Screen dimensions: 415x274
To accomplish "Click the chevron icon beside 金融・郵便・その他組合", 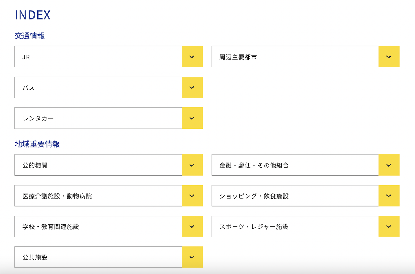I will click(389, 165).
